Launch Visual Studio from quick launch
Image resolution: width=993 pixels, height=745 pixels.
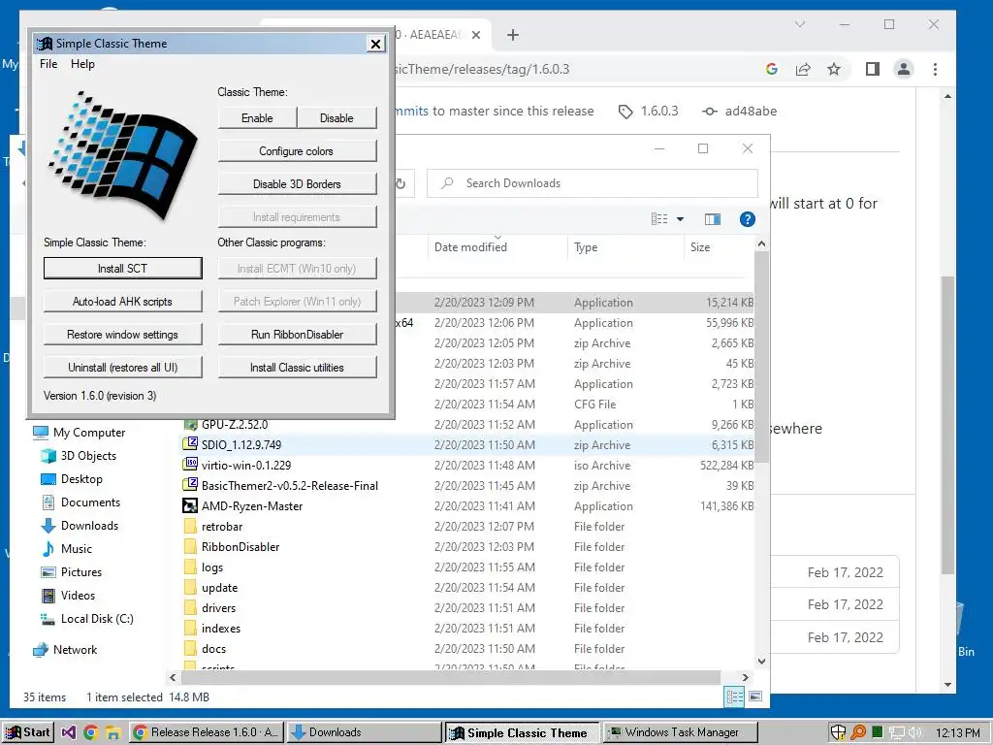69,732
